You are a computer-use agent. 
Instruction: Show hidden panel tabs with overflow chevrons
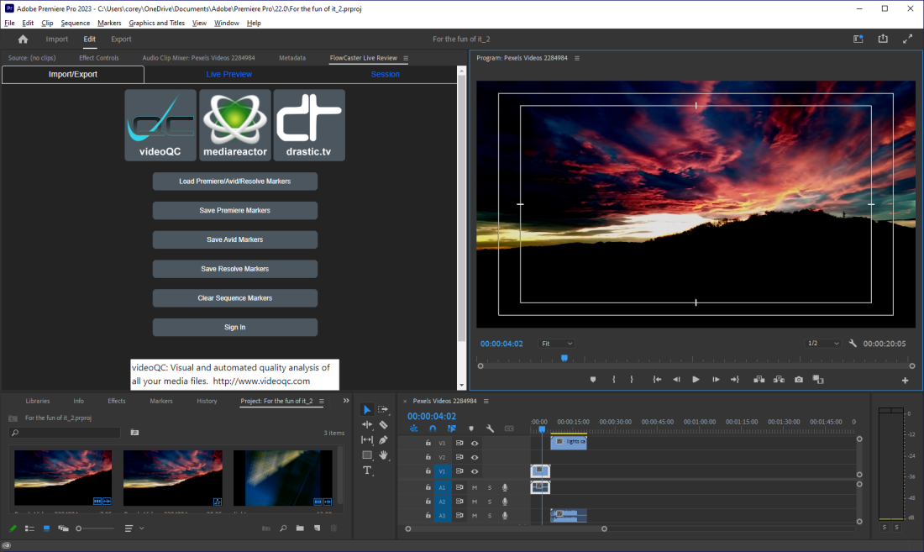346,401
